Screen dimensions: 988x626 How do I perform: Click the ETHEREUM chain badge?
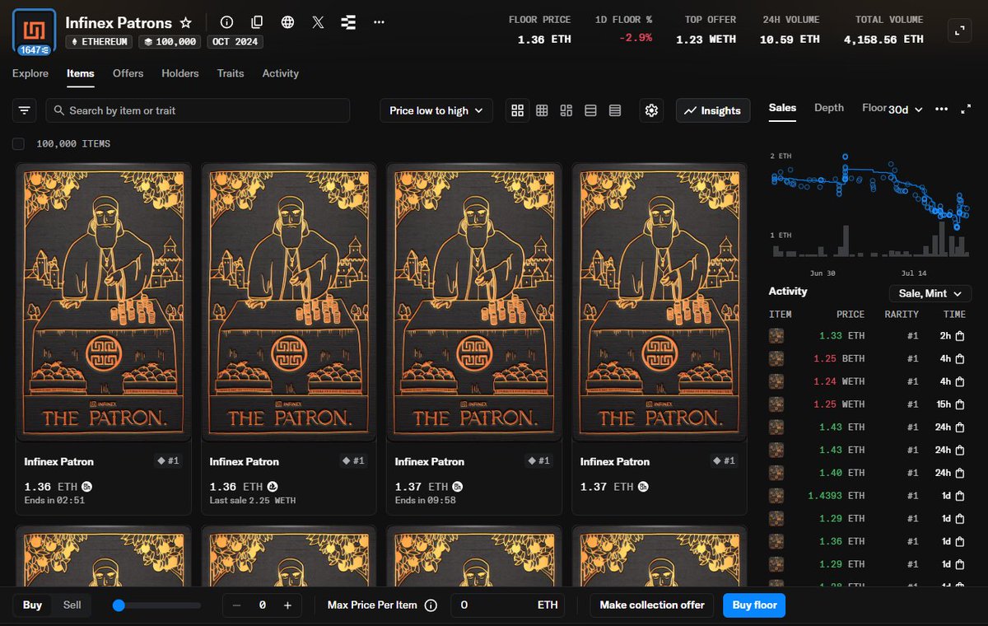[x=99, y=41]
